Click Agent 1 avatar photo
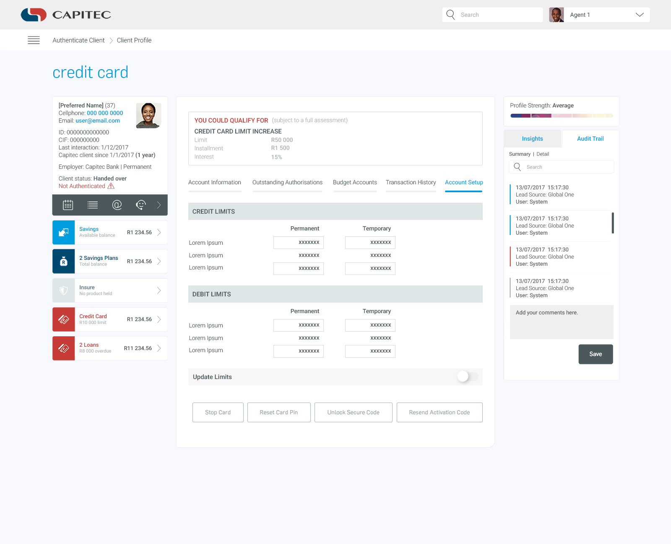Image resolution: width=671 pixels, height=544 pixels. 557,15
